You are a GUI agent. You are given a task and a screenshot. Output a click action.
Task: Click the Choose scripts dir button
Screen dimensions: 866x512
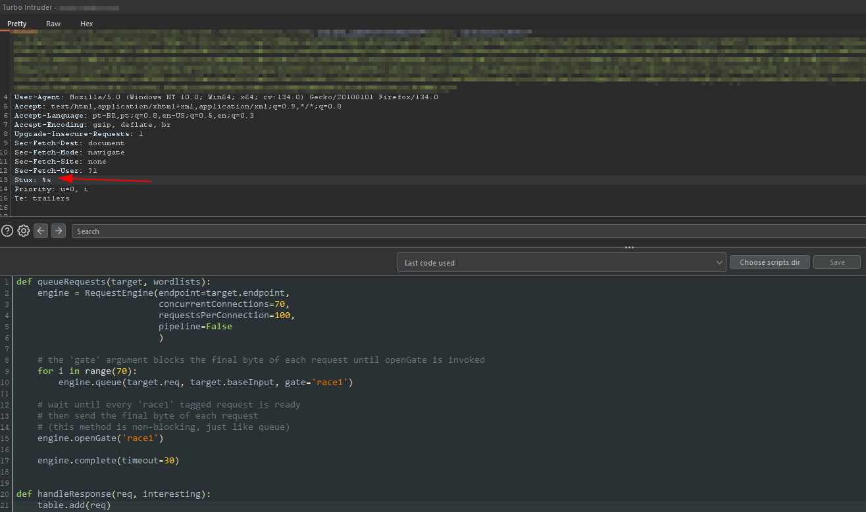769,262
